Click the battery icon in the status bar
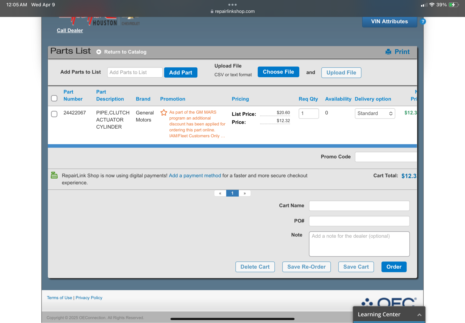Screen dimensions: 465x323 [454, 5]
